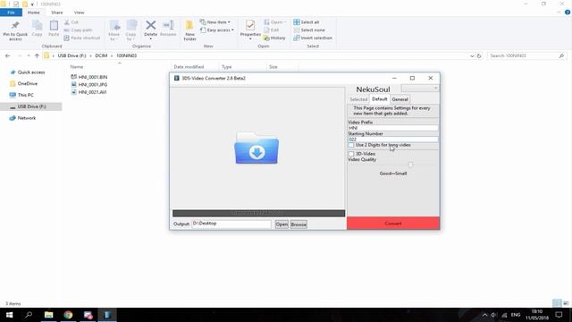Click the Delete X icon
The width and height of the screenshot is (572, 322).
pos(151,25)
